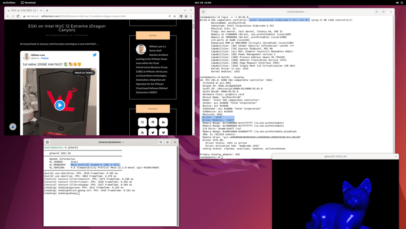Close the ESXi on Intel NUC 12 tab
The width and height of the screenshot is (406, 229).
click(x=41, y=11)
